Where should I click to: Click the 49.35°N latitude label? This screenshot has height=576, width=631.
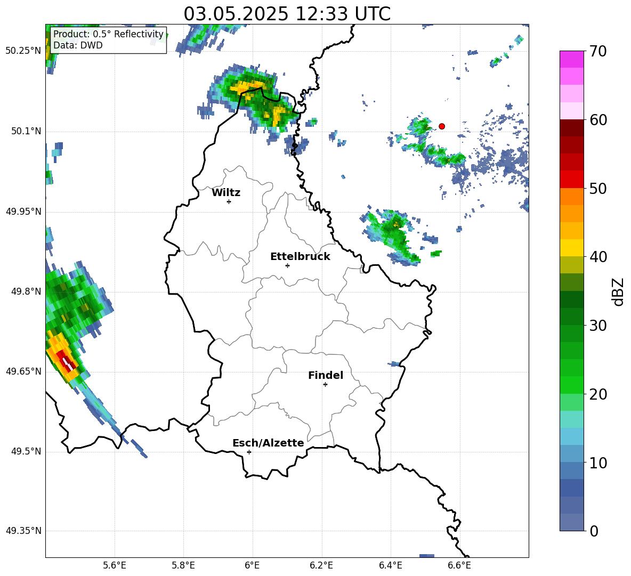23,531
